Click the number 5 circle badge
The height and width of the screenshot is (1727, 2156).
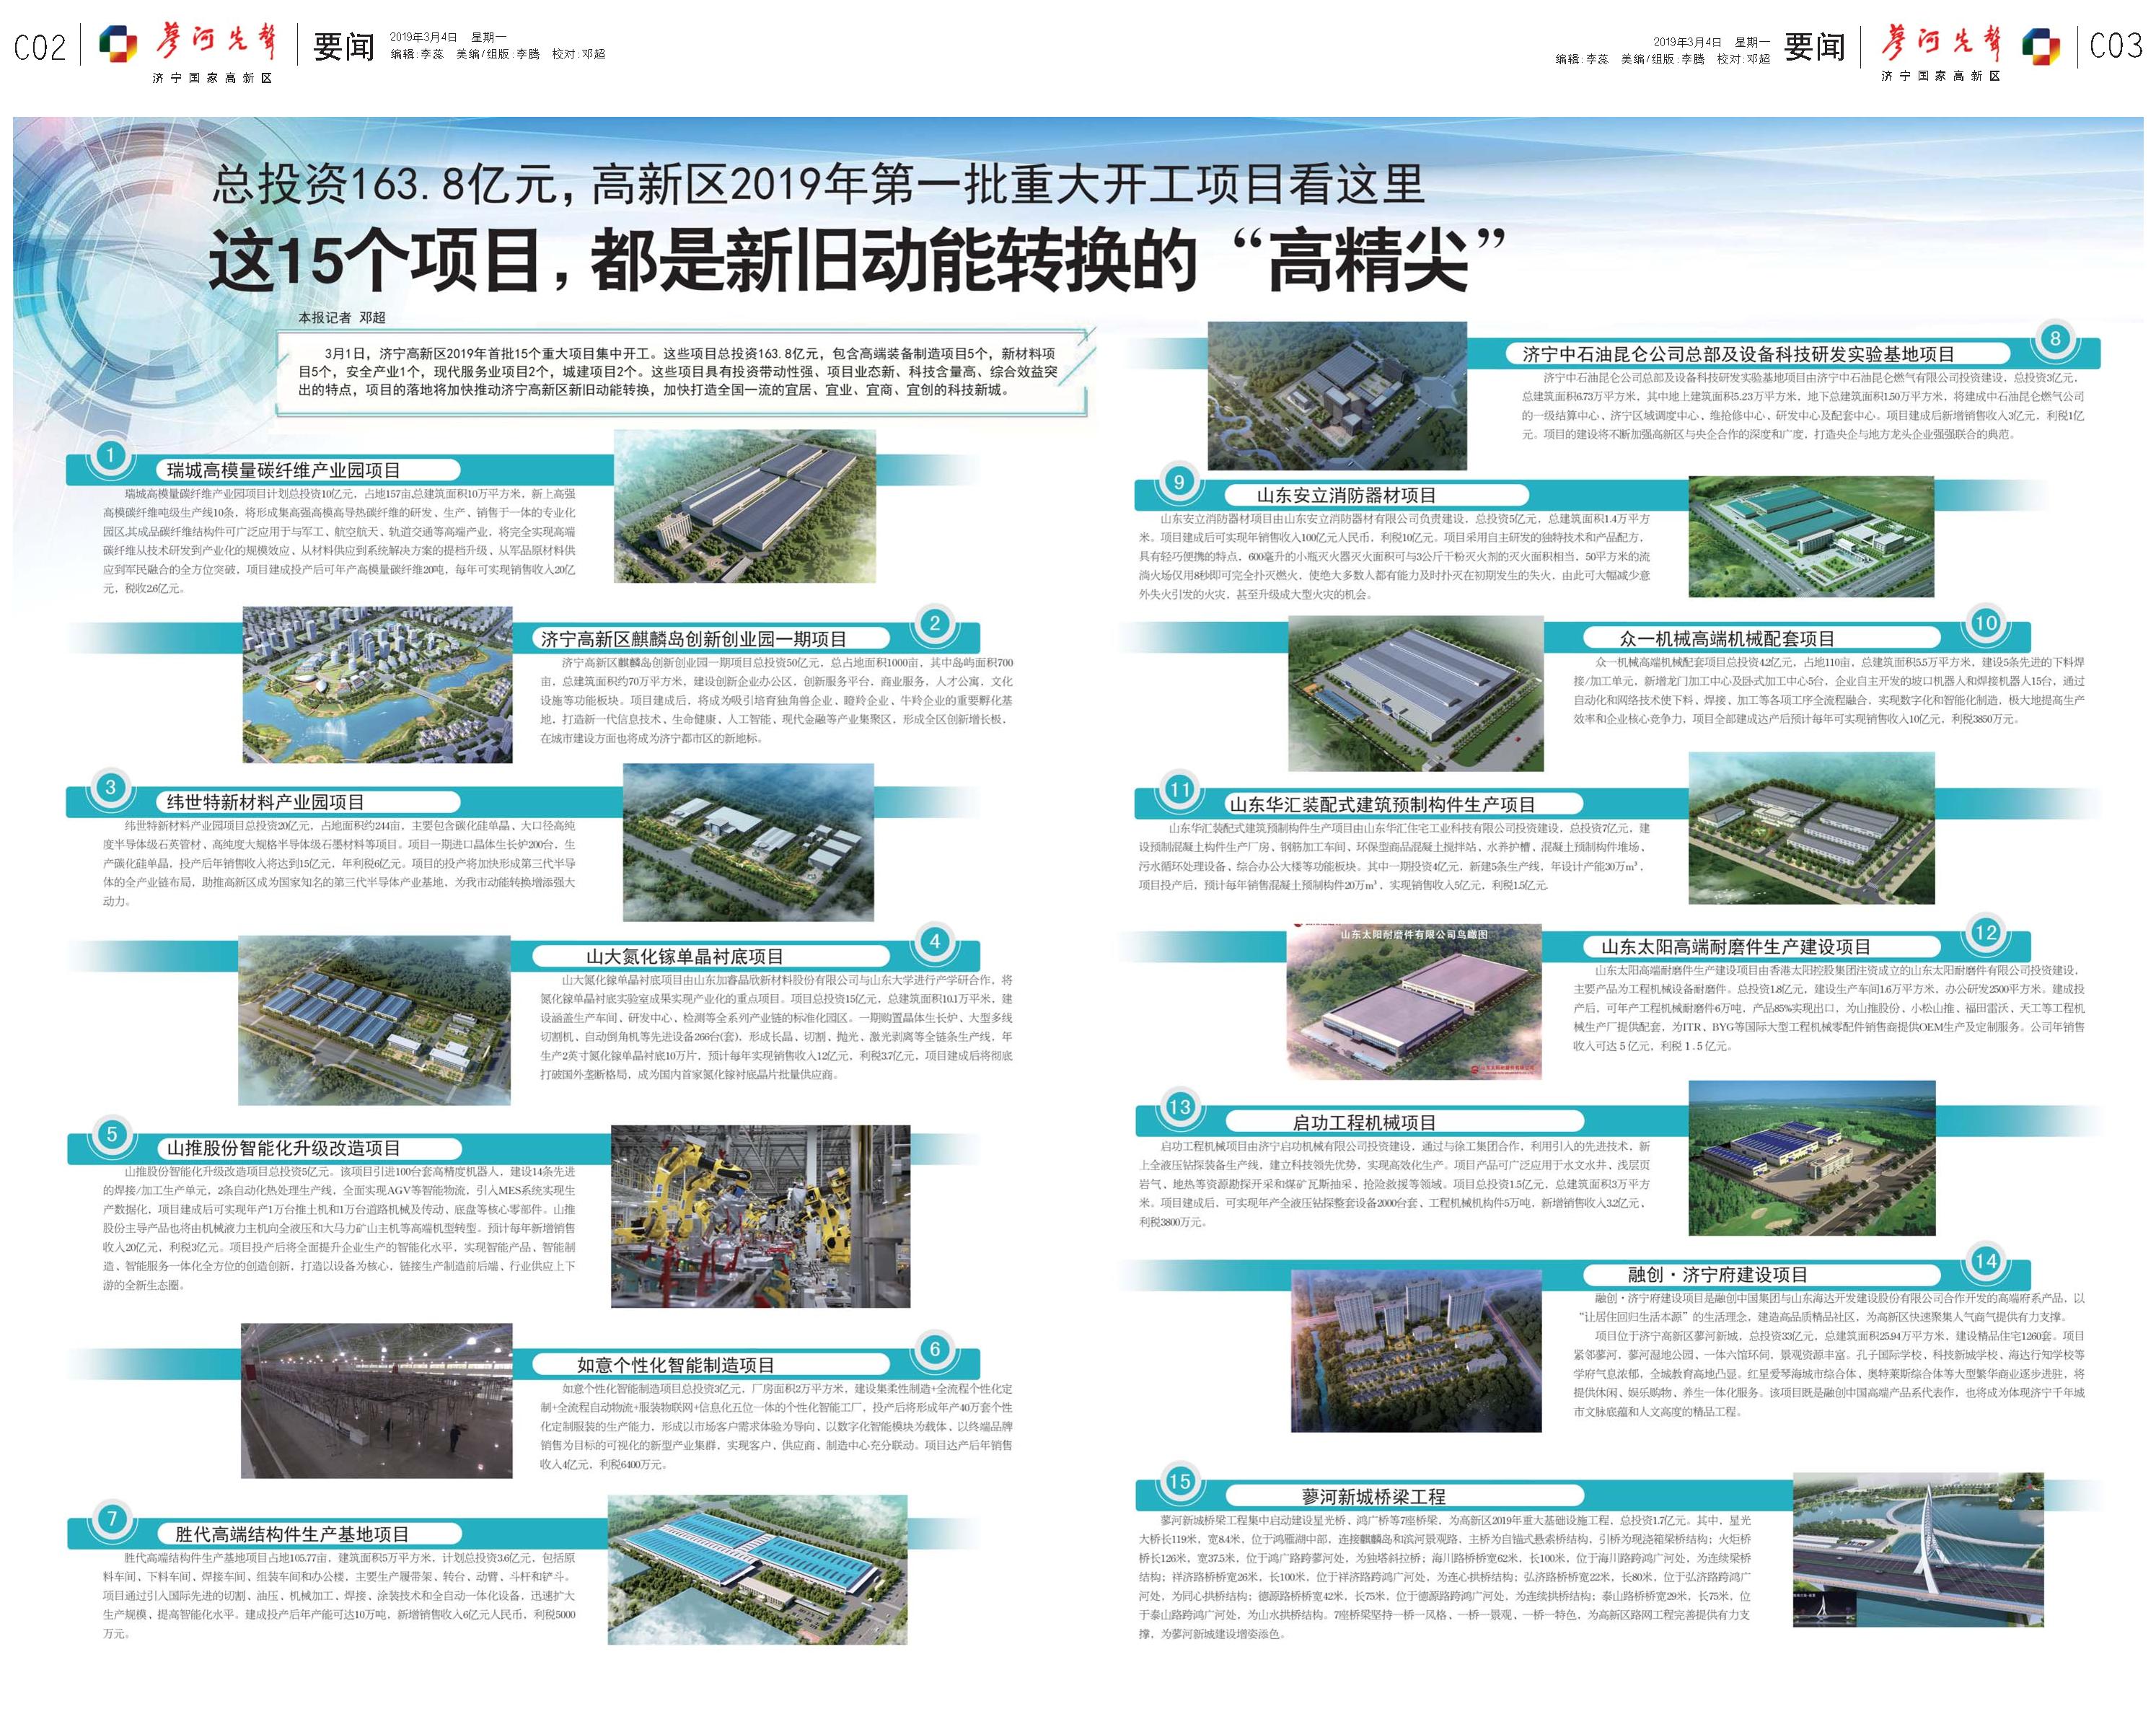111,1134
